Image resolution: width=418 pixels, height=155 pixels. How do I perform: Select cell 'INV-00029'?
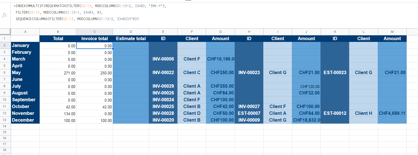coord(163,86)
